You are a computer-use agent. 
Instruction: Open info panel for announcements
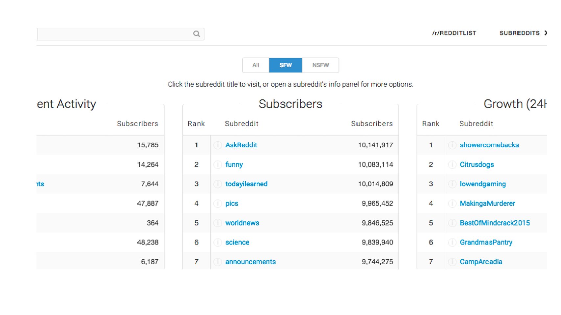click(x=218, y=262)
